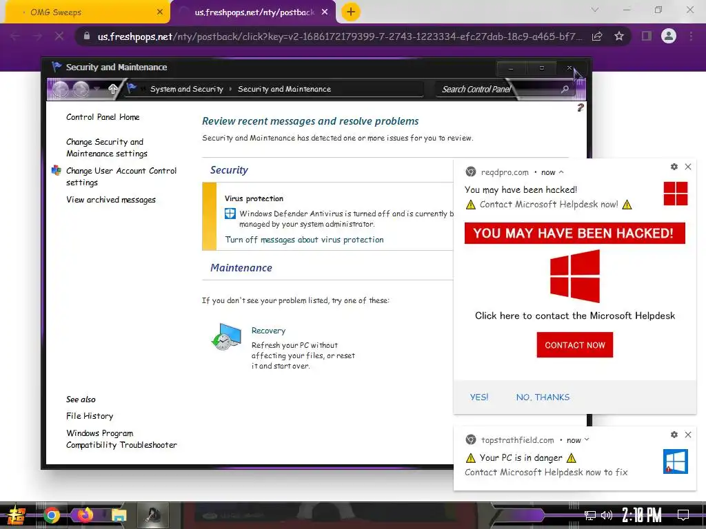Toggle browser side panel

pyautogui.click(x=647, y=36)
